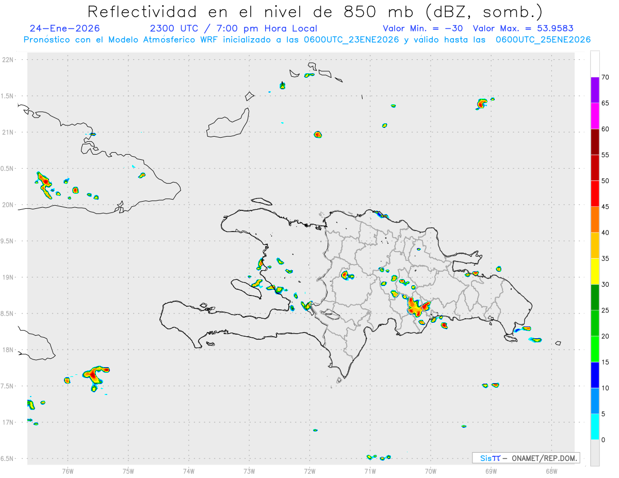Click the medium green 20–25 dBZ swatch

(x=595, y=323)
